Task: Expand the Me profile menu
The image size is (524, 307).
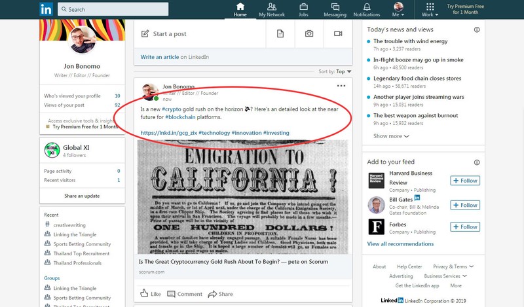Action: [398, 10]
